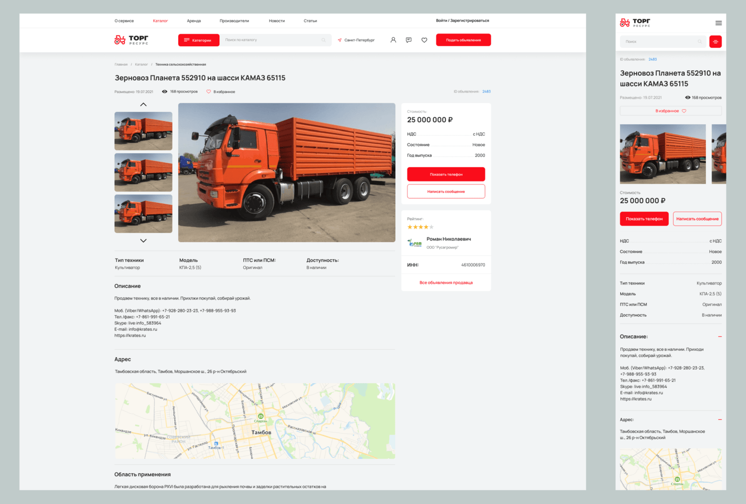Image resolution: width=746 pixels, height=504 pixels.
Task: Open the first truck photo in the mobile gallery
Action: (x=662, y=154)
